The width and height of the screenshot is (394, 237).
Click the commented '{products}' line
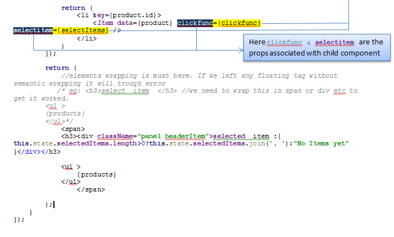[x=65, y=113]
